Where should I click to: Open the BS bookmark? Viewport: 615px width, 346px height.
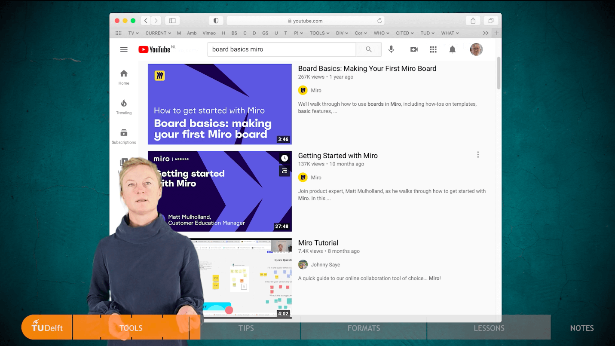click(x=234, y=33)
